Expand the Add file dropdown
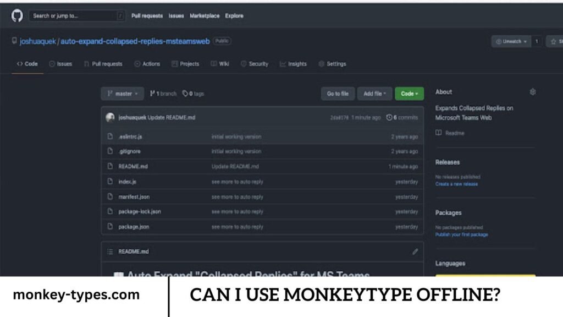Image resolution: width=563 pixels, height=317 pixels. tap(374, 94)
